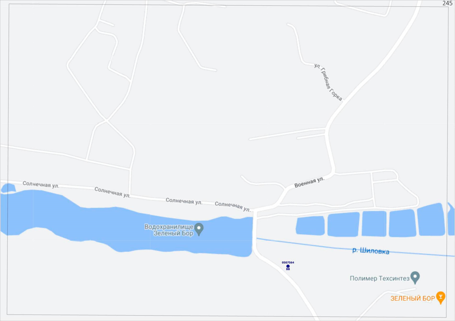Click the Солнечная ул. label closest to Военная ул.
455x321 pixels.
[233, 207]
